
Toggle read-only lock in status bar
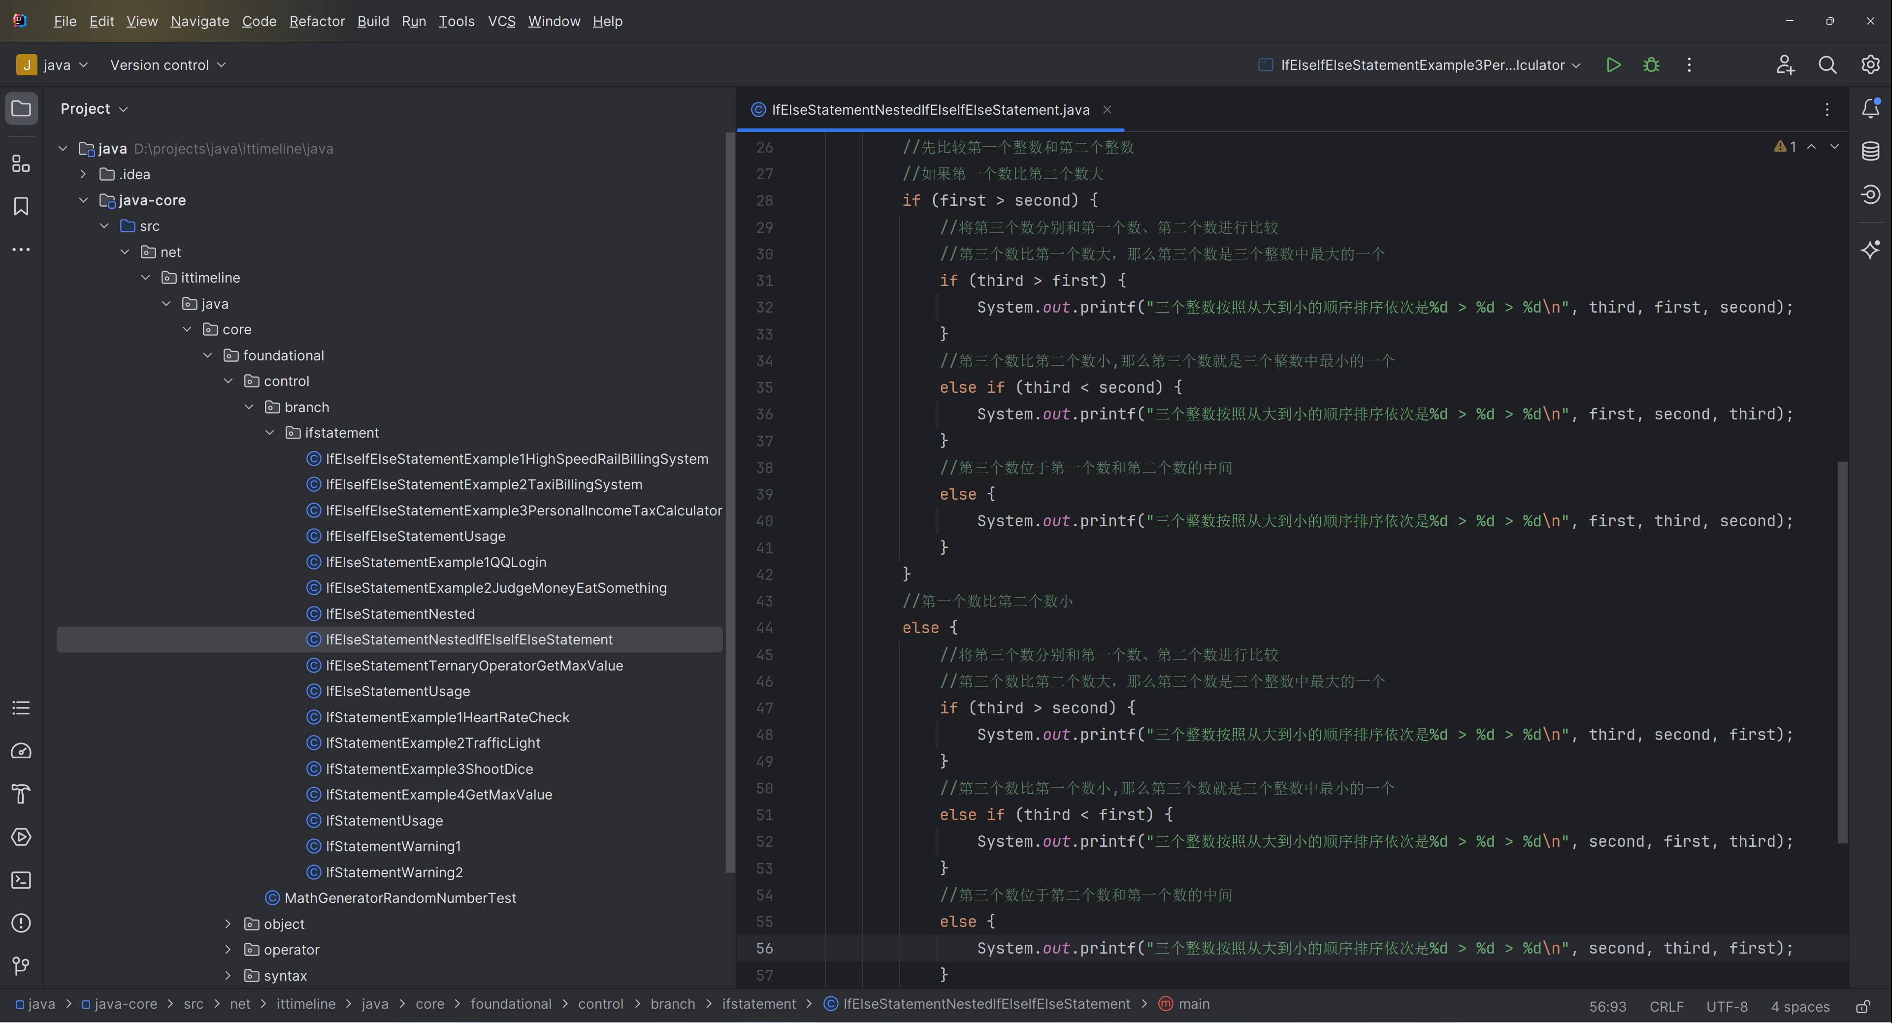click(x=1863, y=1006)
